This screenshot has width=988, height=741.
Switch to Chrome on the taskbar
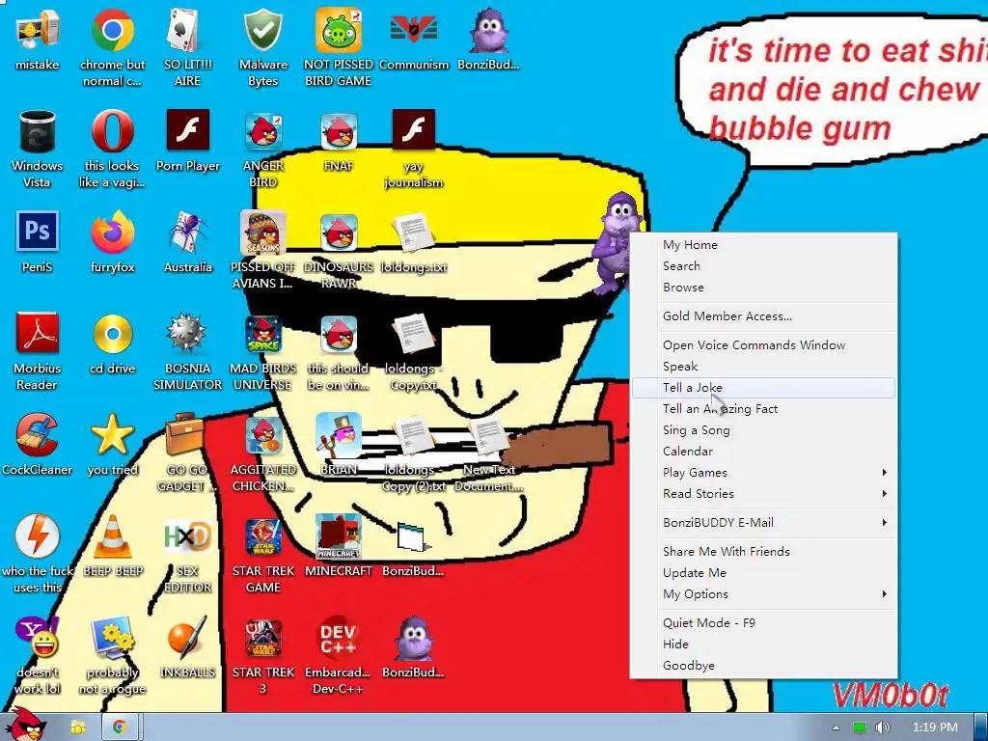pos(120,727)
